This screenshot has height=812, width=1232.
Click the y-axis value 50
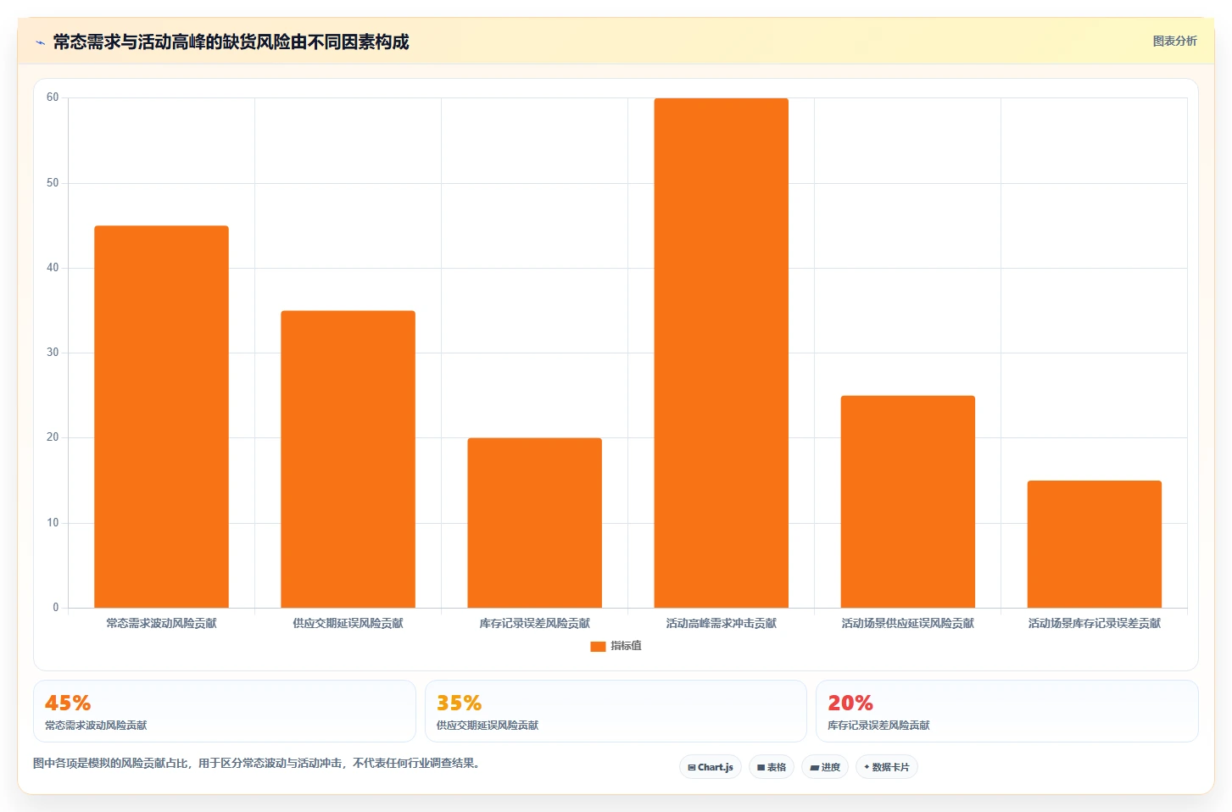pyautogui.click(x=53, y=183)
